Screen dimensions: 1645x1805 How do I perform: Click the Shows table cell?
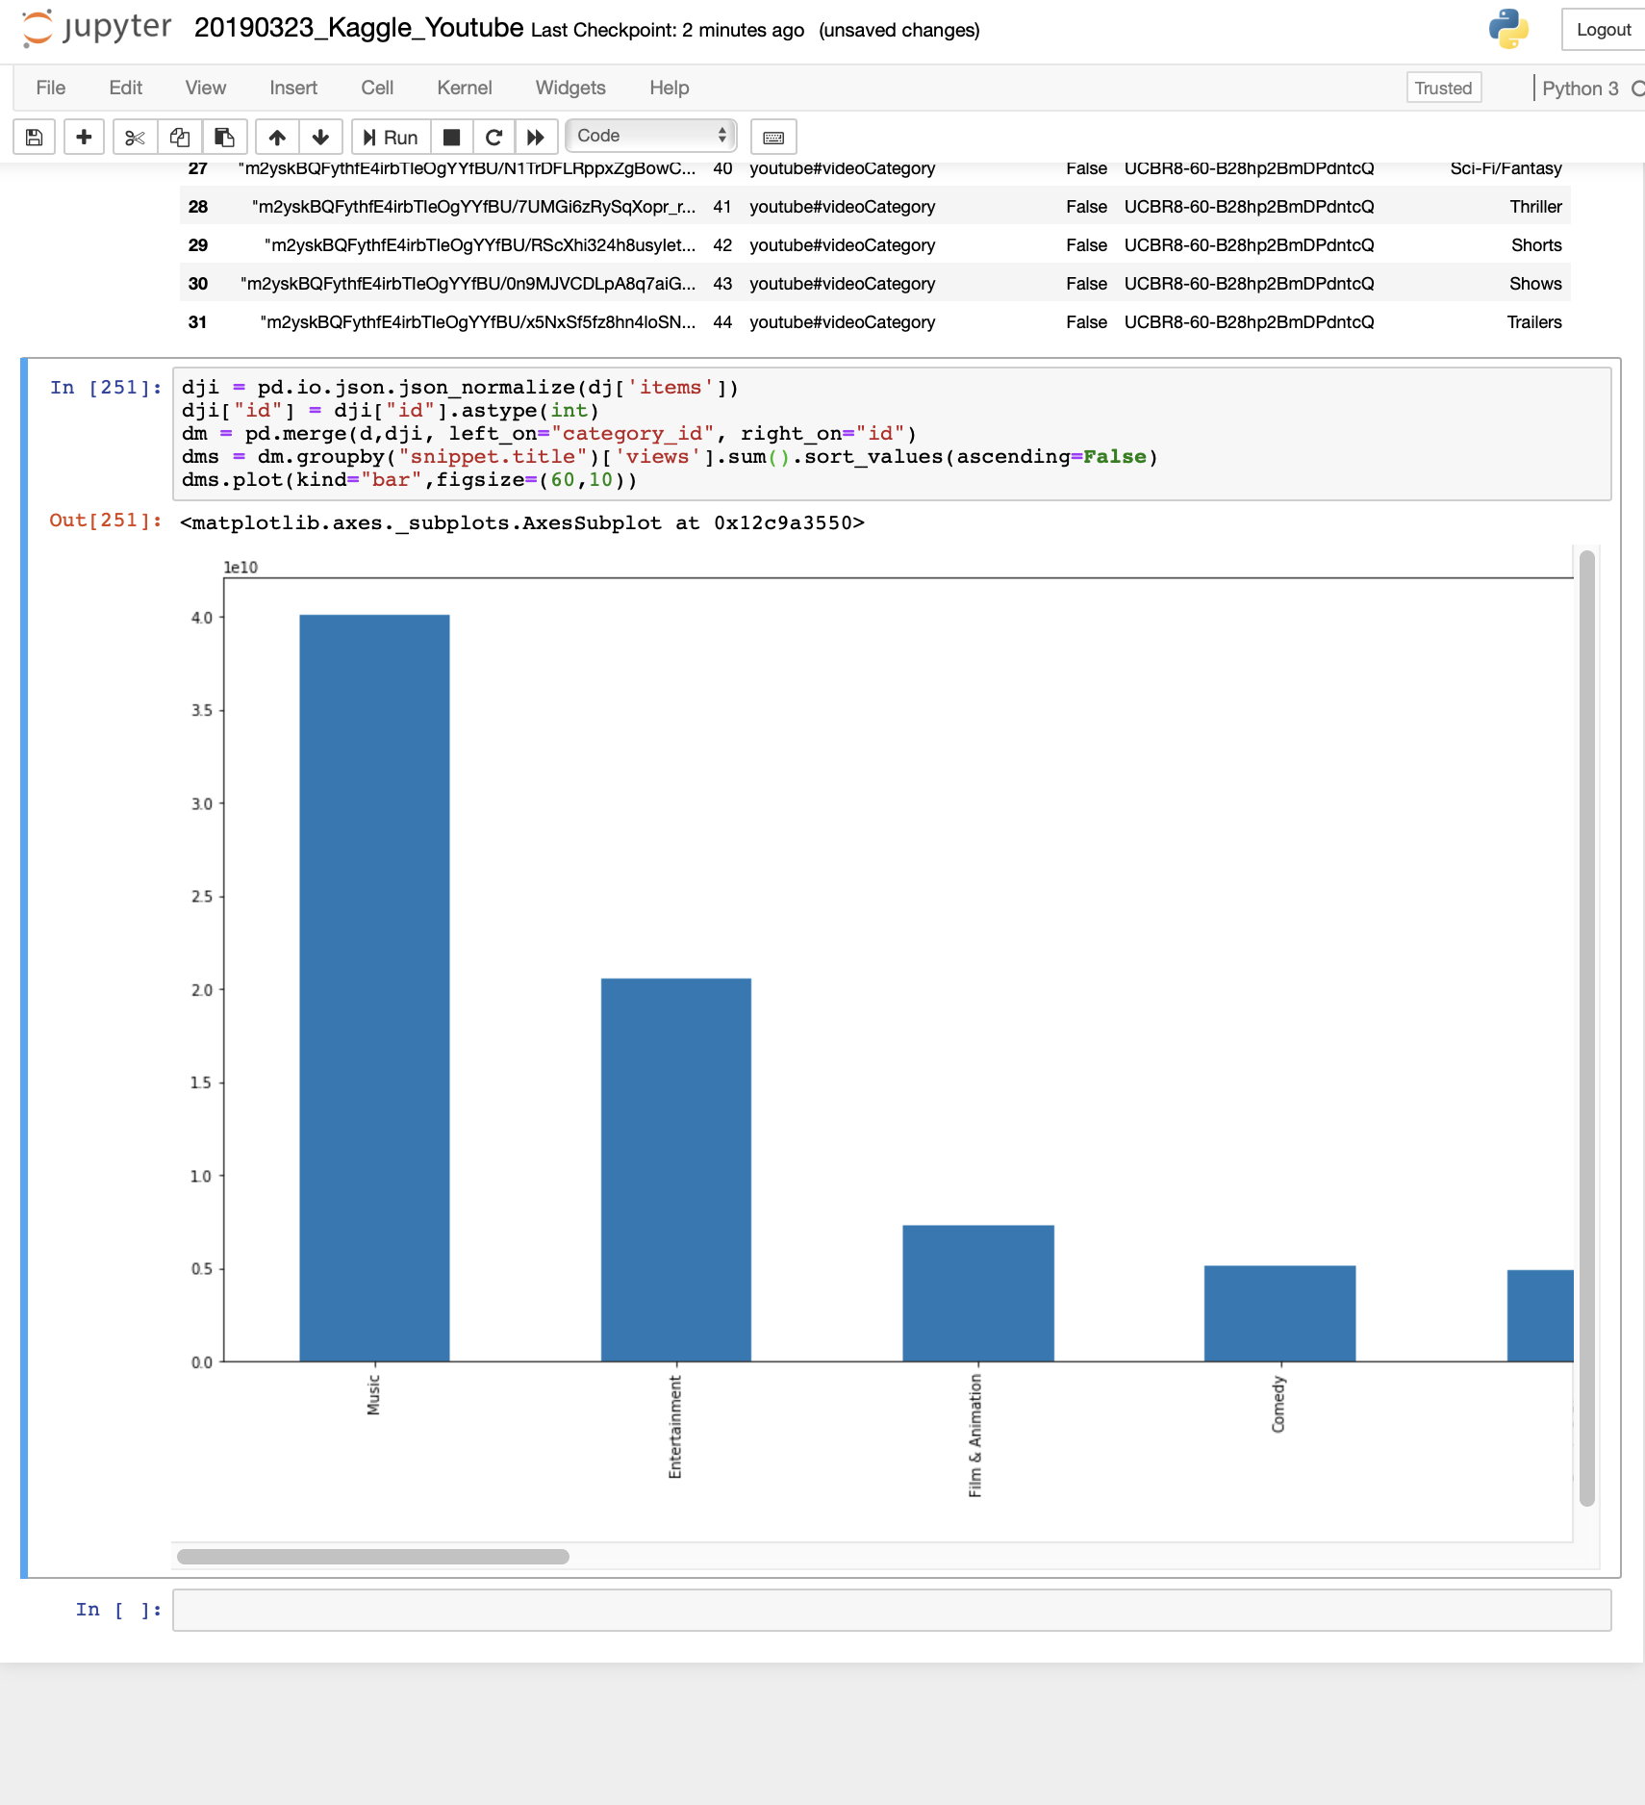[1535, 284]
